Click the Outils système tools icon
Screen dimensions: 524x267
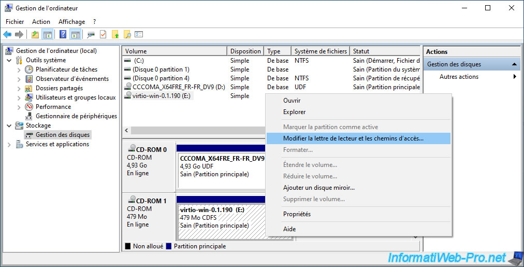[x=19, y=60]
